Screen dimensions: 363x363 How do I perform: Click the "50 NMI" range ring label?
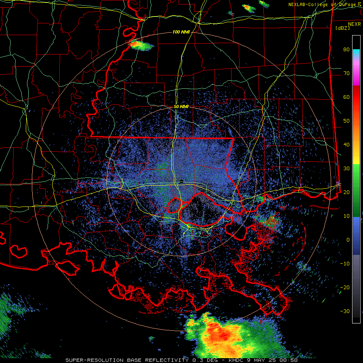181,107
